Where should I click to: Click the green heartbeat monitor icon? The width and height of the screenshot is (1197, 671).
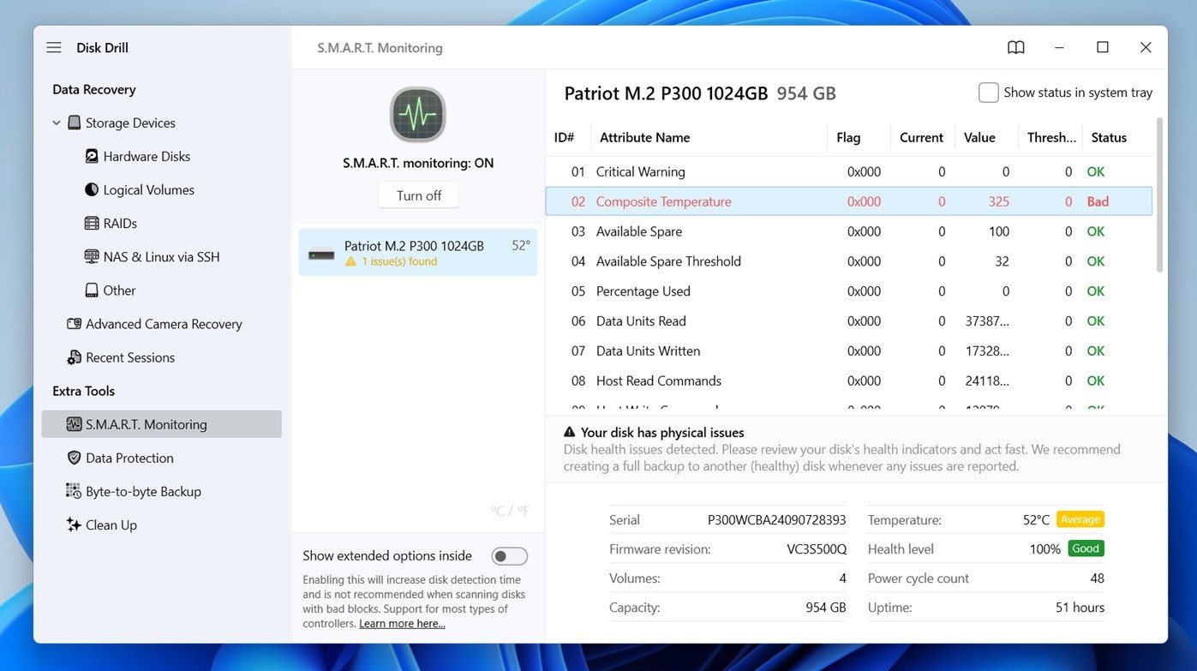click(418, 114)
